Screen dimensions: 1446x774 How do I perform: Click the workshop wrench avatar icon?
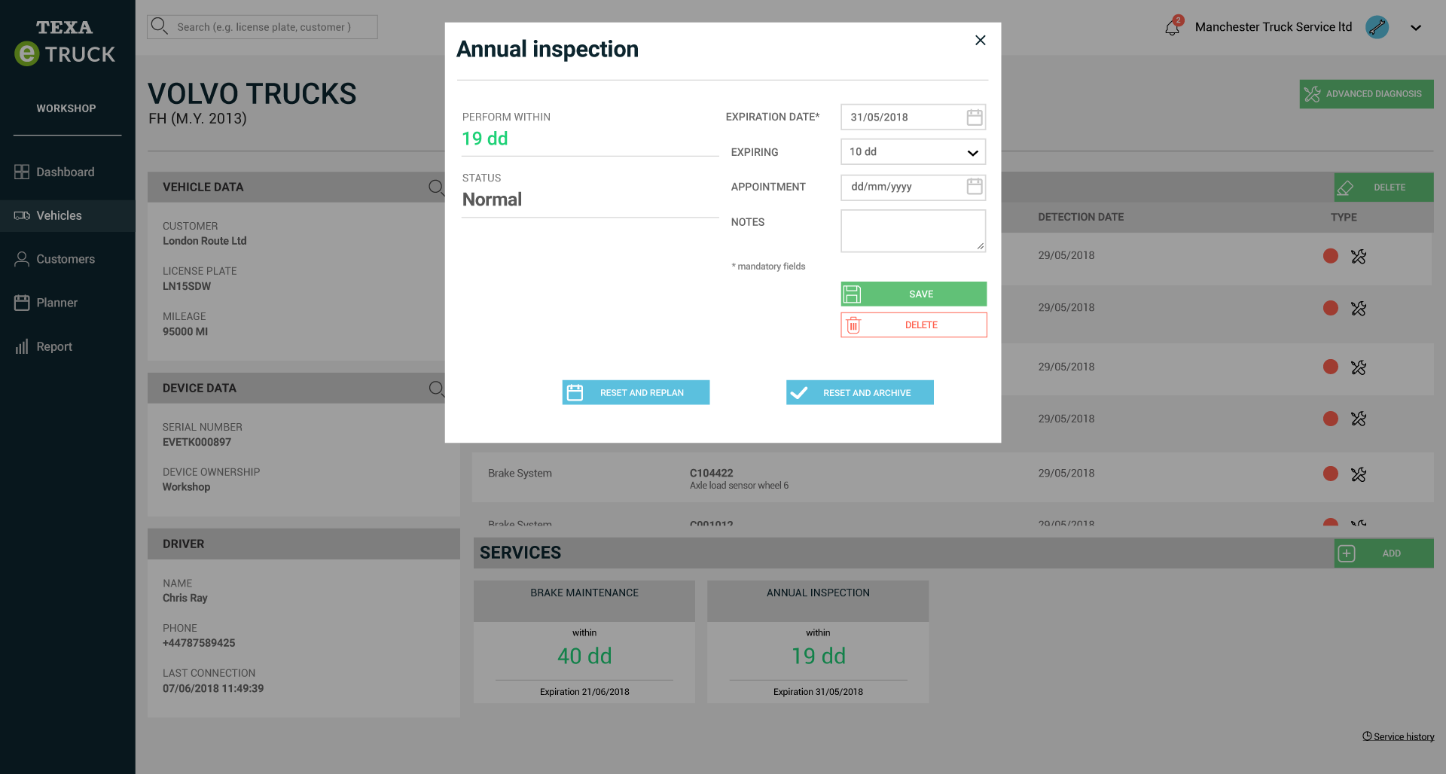(x=1377, y=27)
